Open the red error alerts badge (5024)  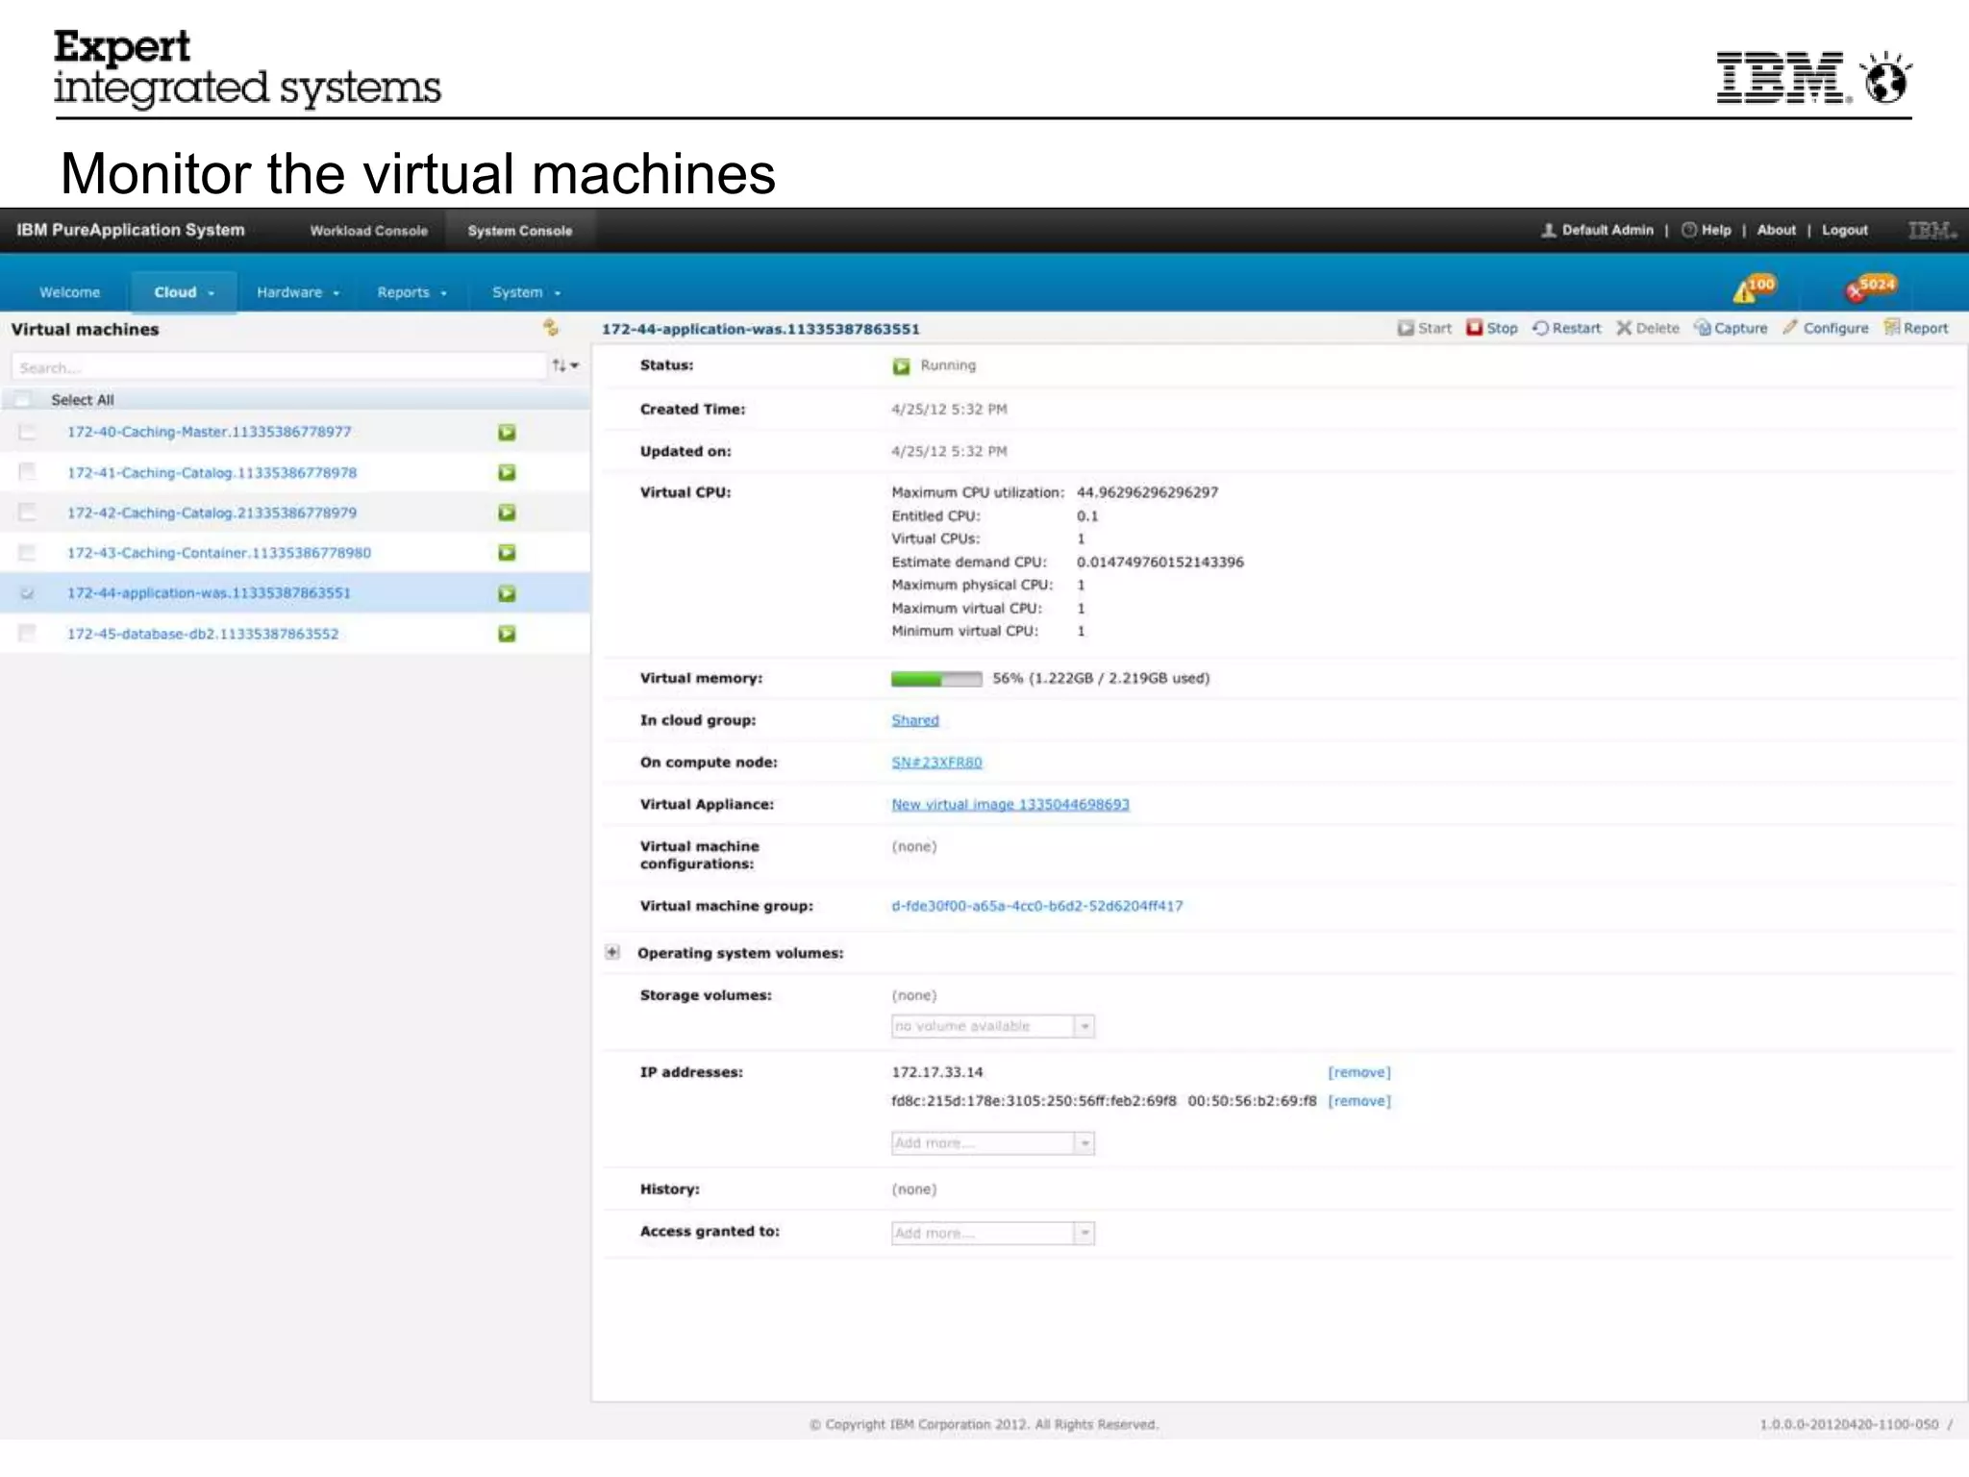click(x=1870, y=288)
